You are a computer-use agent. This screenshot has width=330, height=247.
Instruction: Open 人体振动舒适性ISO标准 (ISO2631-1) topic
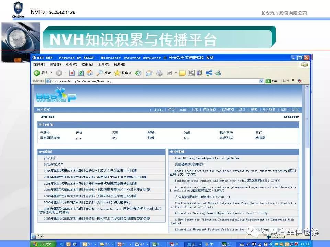click(x=202, y=197)
